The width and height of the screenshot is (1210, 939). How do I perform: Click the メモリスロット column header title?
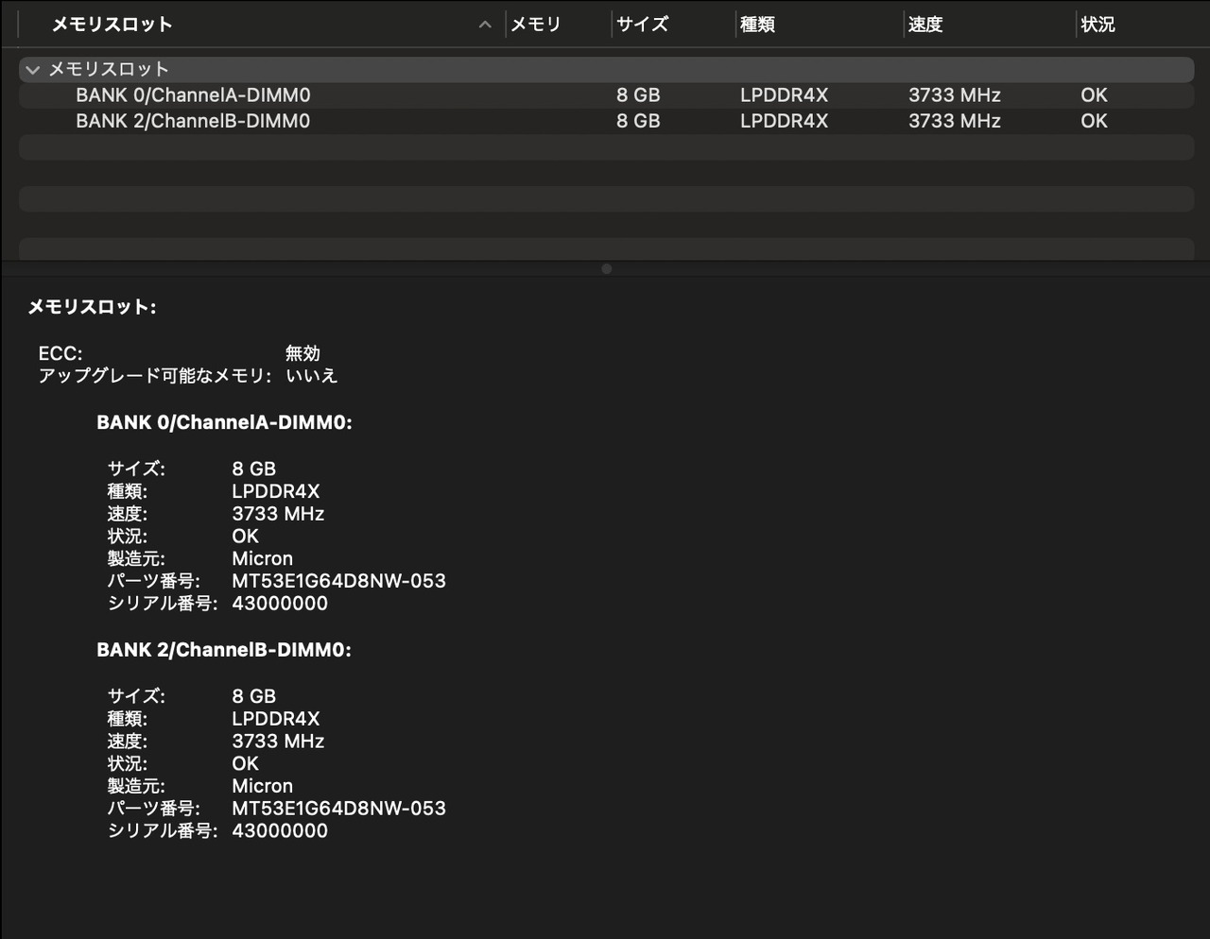coord(112,25)
